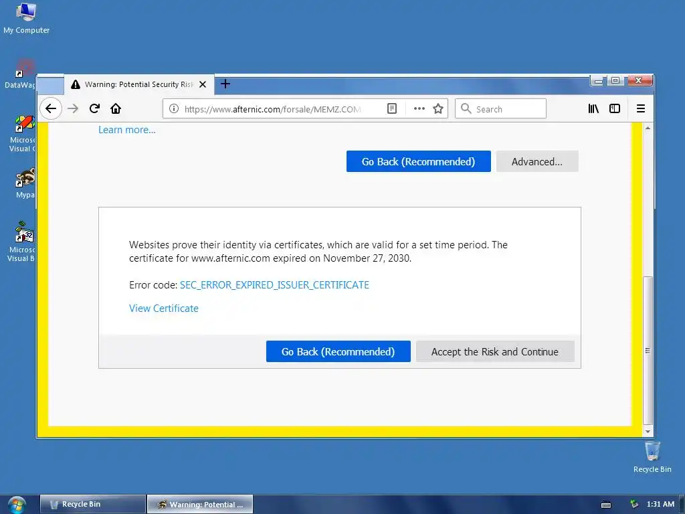Viewport: 685px width, 514px height.
Task: Select Microsoft Visual C desktop shortcut
Action: [21, 134]
